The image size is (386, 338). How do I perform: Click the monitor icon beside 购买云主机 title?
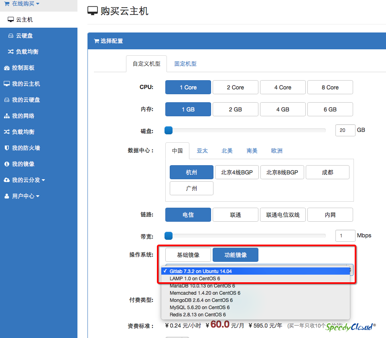[x=93, y=11]
